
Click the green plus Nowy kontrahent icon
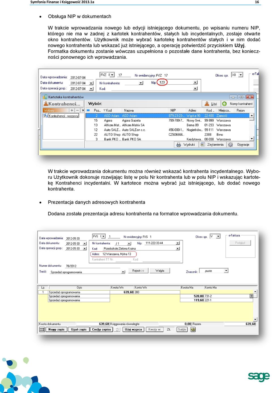click(224, 104)
